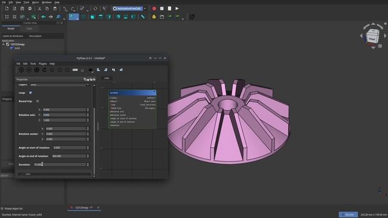
Task: Click the Rotation axis X stepper
Action: tap(88, 110)
